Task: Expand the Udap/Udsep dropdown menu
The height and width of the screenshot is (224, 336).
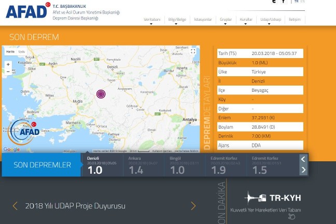Action: click(x=270, y=20)
